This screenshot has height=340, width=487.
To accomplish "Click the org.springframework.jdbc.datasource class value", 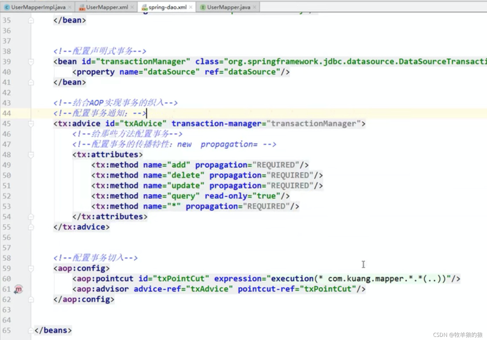I will (355, 62).
